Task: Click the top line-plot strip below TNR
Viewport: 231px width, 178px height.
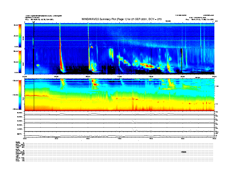Action: tap(120, 113)
